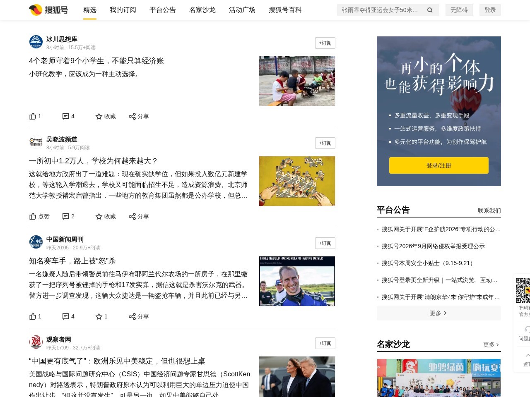530x397 pixels.
Task: Subscribe to 中国新闻周刊
Action: (325, 243)
